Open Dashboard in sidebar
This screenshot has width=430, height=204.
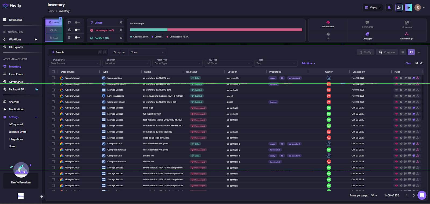(x=15, y=20)
